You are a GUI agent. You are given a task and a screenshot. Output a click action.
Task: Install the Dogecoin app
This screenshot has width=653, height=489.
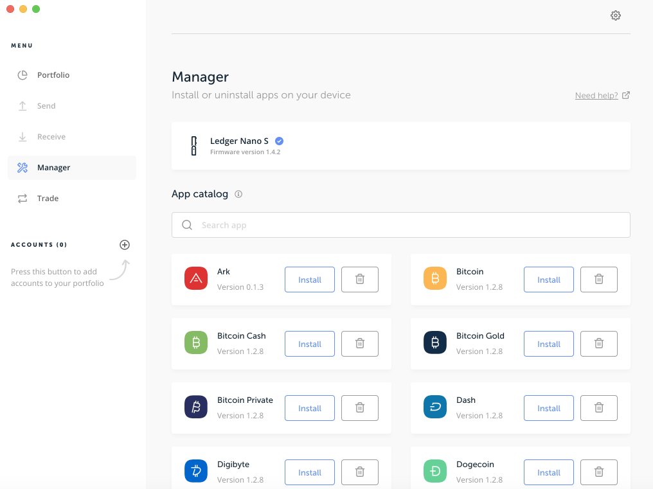[x=549, y=472]
